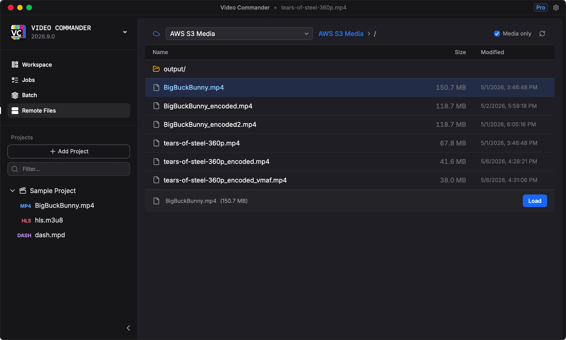Select BigBuckBunny_encoded2.mp4 file row
This screenshot has height=340, width=566.
[x=350, y=124]
